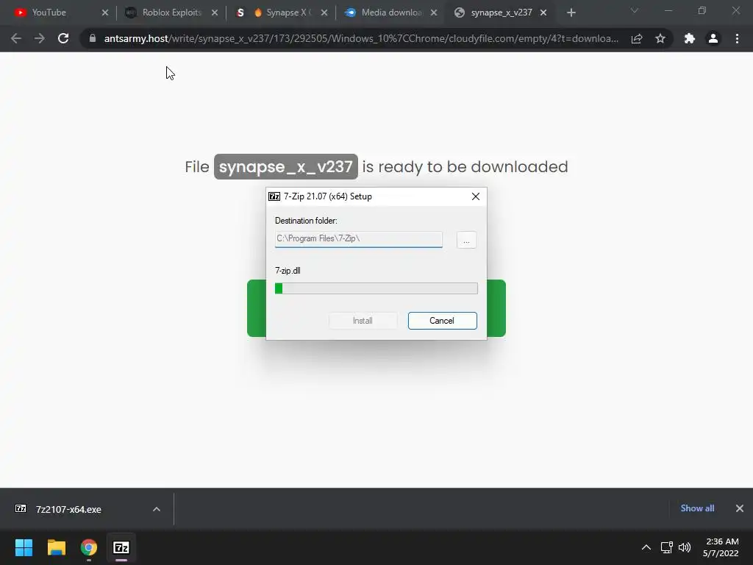Go forward to next page
Viewport: 753px width, 565px height.
40,38
